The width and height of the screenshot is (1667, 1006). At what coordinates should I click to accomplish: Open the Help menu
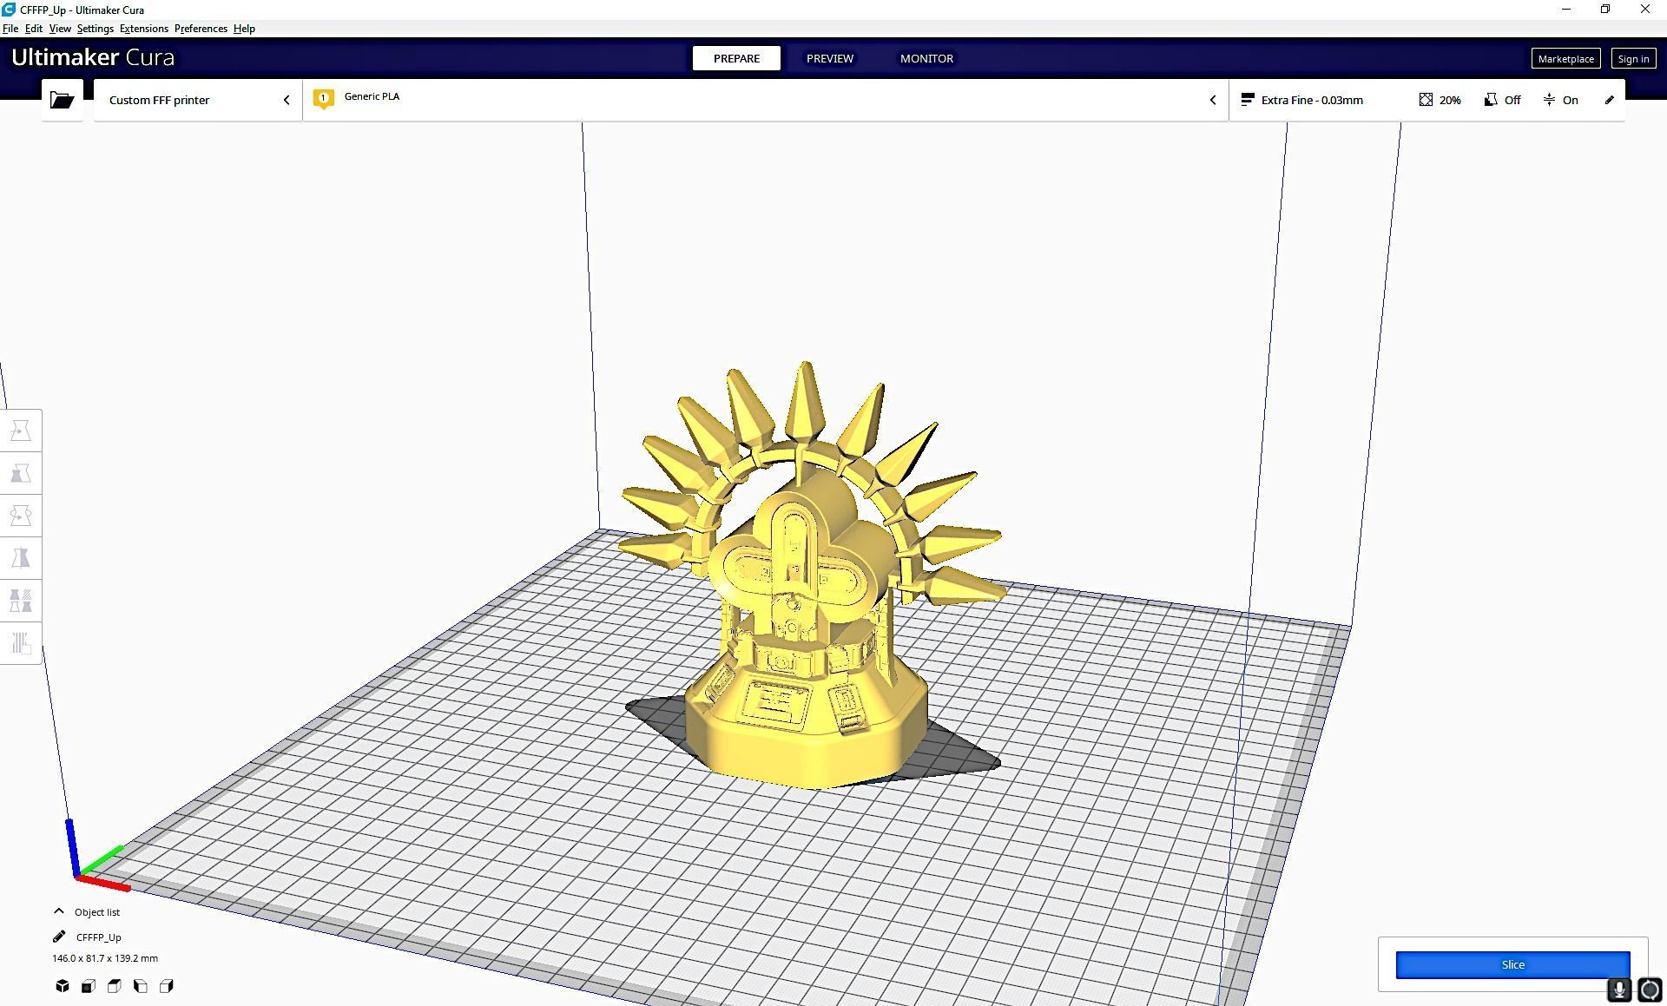point(244,29)
